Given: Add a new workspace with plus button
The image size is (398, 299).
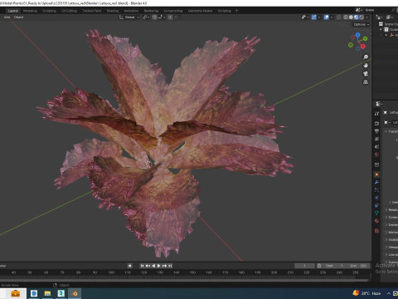Looking at the screenshot, I should (236, 11).
